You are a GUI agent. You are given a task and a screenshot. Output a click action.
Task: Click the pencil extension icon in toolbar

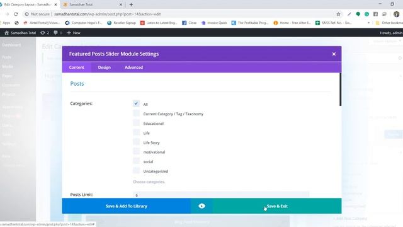tap(349, 14)
